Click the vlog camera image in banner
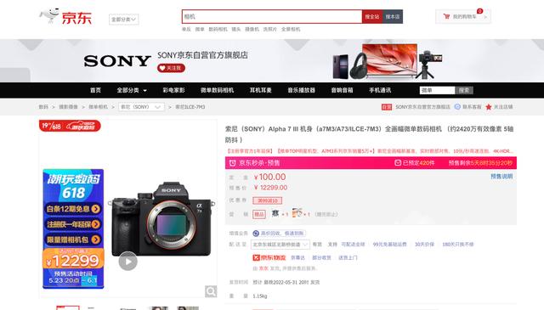This screenshot has width=544, height=310. click(429, 65)
